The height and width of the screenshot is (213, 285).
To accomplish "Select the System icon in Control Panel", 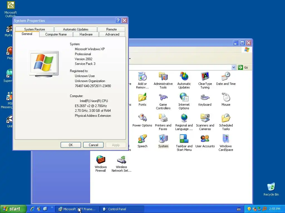I will pyautogui.click(x=163, y=141).
